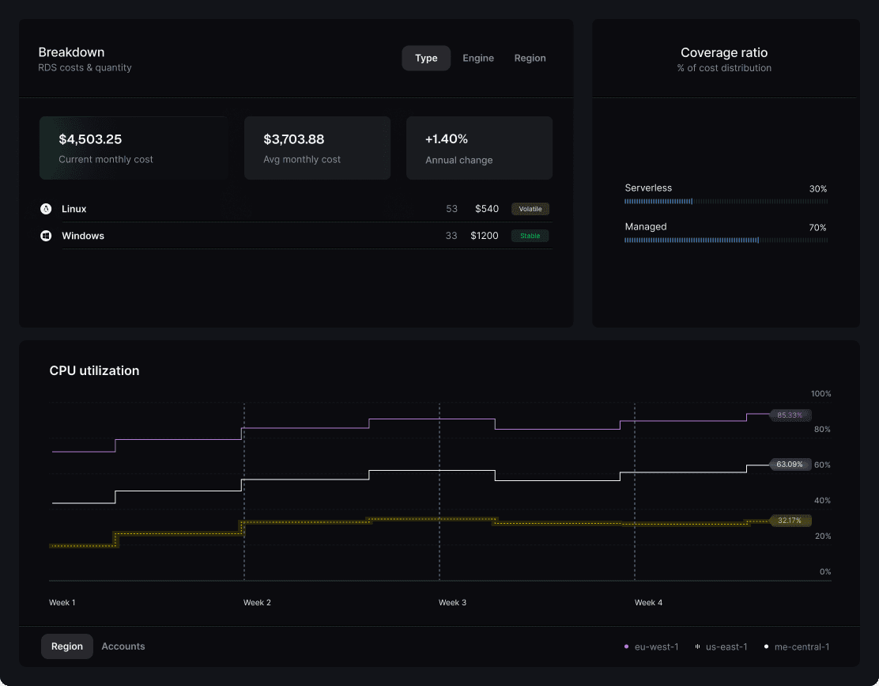Click the Linux OS icon
The image size is (879, 686).
[46, 208]
